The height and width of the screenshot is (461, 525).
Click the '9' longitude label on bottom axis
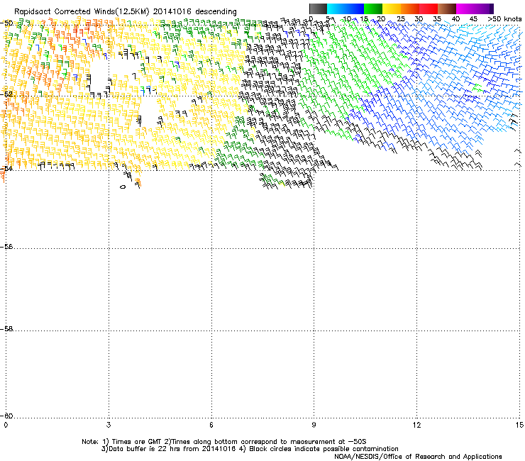(314, 425)
